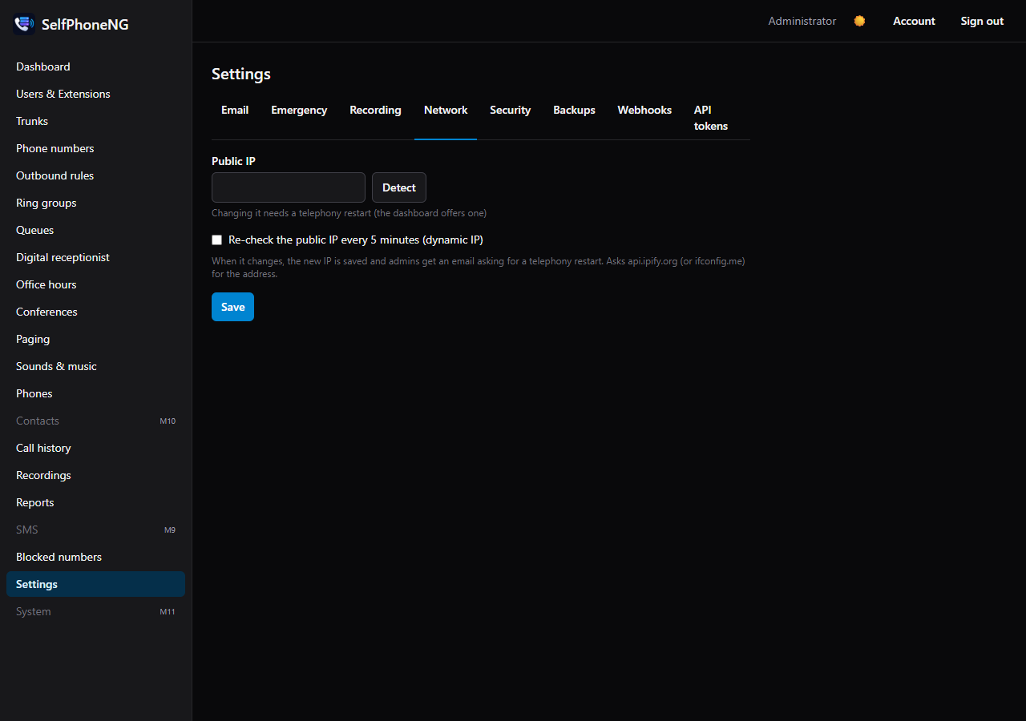The image size is (1026, 721).
Task: Open the Emergency settings tab
Action: click(299, 110)
